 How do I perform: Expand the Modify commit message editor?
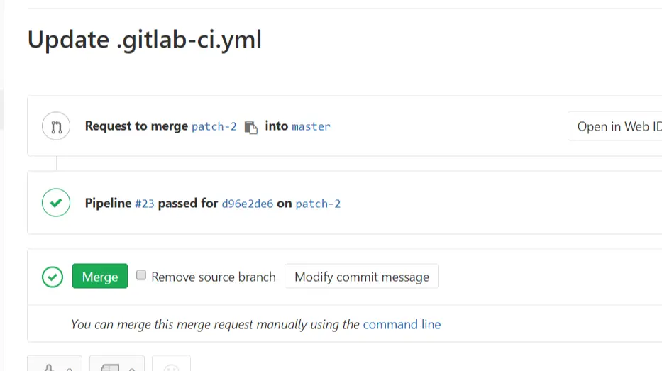click(361, 277)
